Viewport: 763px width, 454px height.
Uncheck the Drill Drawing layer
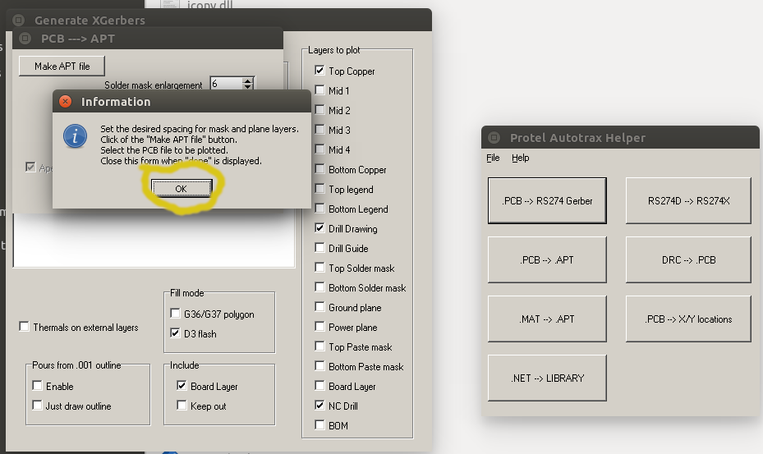point(319,227)
